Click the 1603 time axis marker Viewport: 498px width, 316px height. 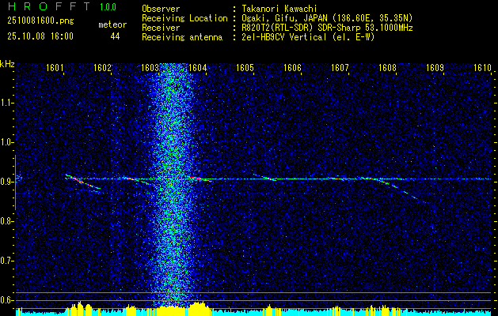150,67
